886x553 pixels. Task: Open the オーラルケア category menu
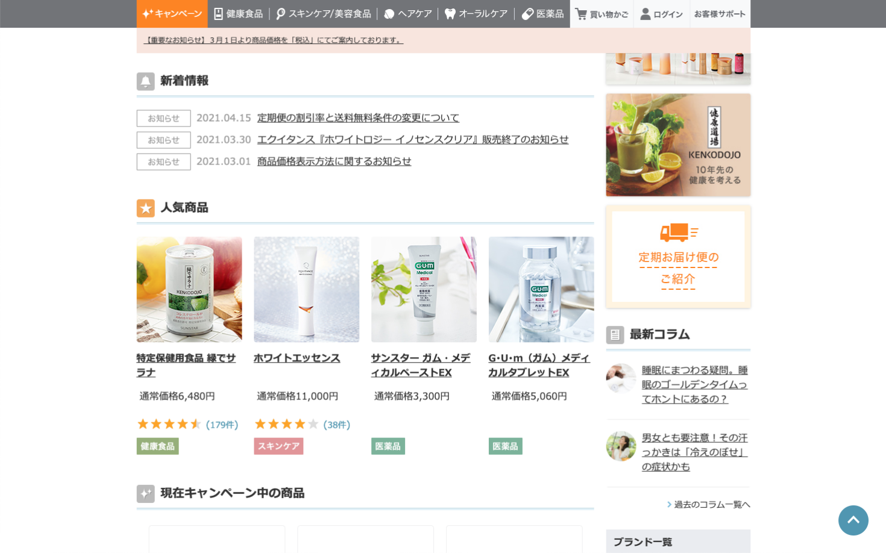click(476, 14)
